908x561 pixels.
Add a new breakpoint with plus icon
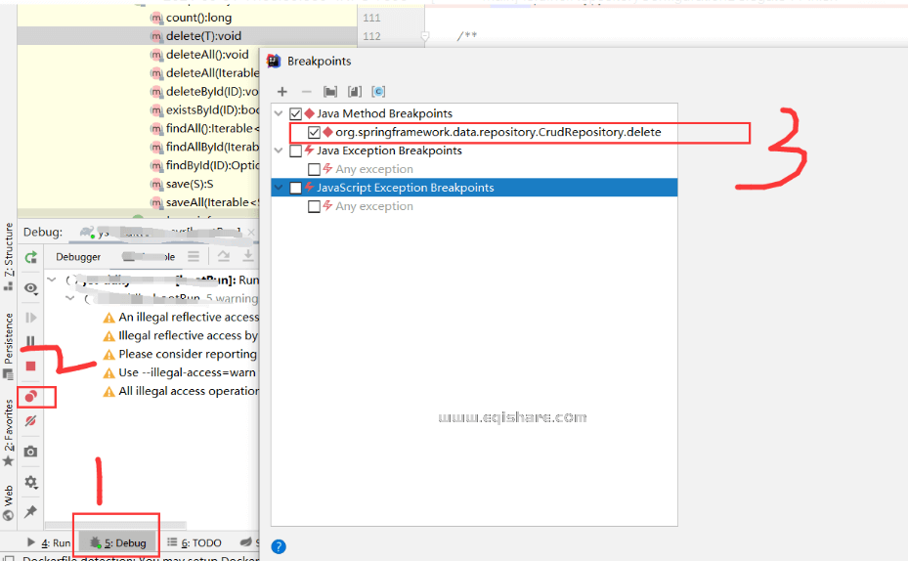click(x=282, y=92)
